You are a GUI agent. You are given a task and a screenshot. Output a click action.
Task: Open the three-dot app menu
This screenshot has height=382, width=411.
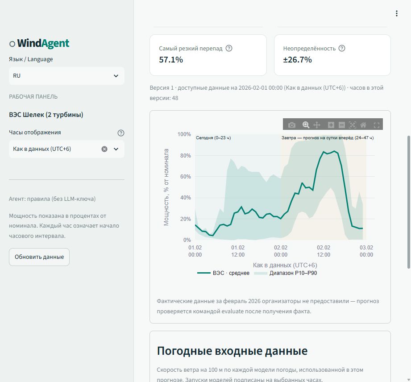(397, 13)
